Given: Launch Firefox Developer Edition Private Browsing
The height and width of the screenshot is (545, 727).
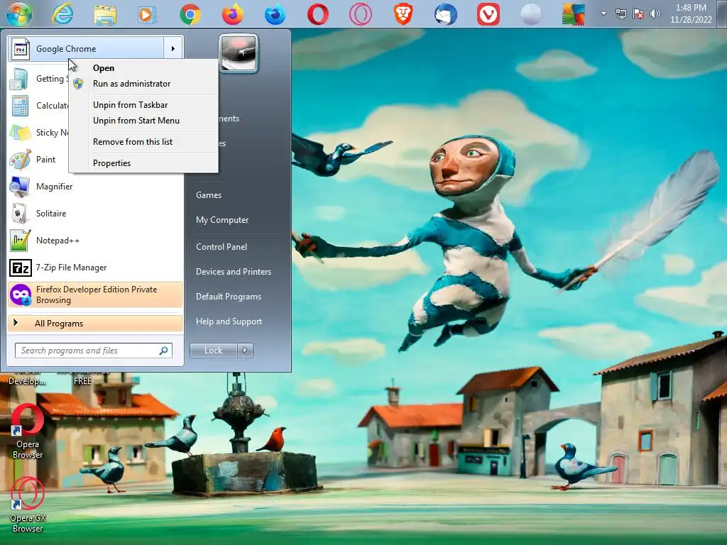Looking at the screenshot, I should coord(96,294).
